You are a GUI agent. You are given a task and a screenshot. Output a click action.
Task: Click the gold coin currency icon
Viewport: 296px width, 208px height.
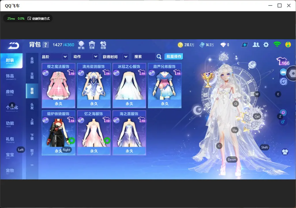point(180,45)
